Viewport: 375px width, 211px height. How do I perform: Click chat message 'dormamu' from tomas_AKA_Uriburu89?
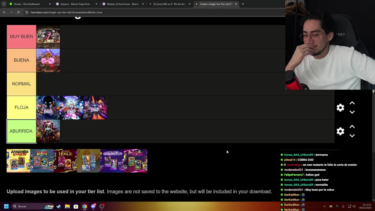(x=322, y=155)
